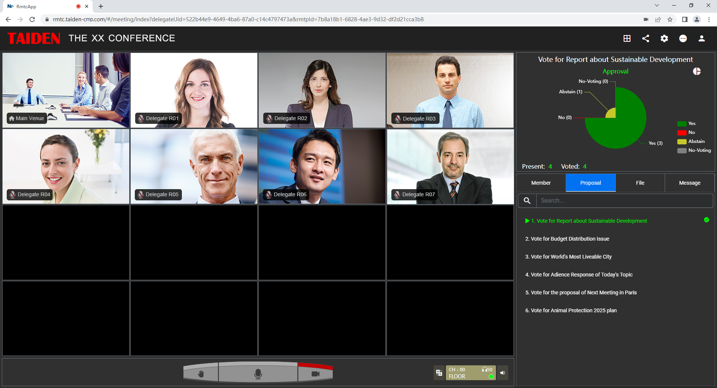Open the pie chart display toggle

[x=697, y=71]
